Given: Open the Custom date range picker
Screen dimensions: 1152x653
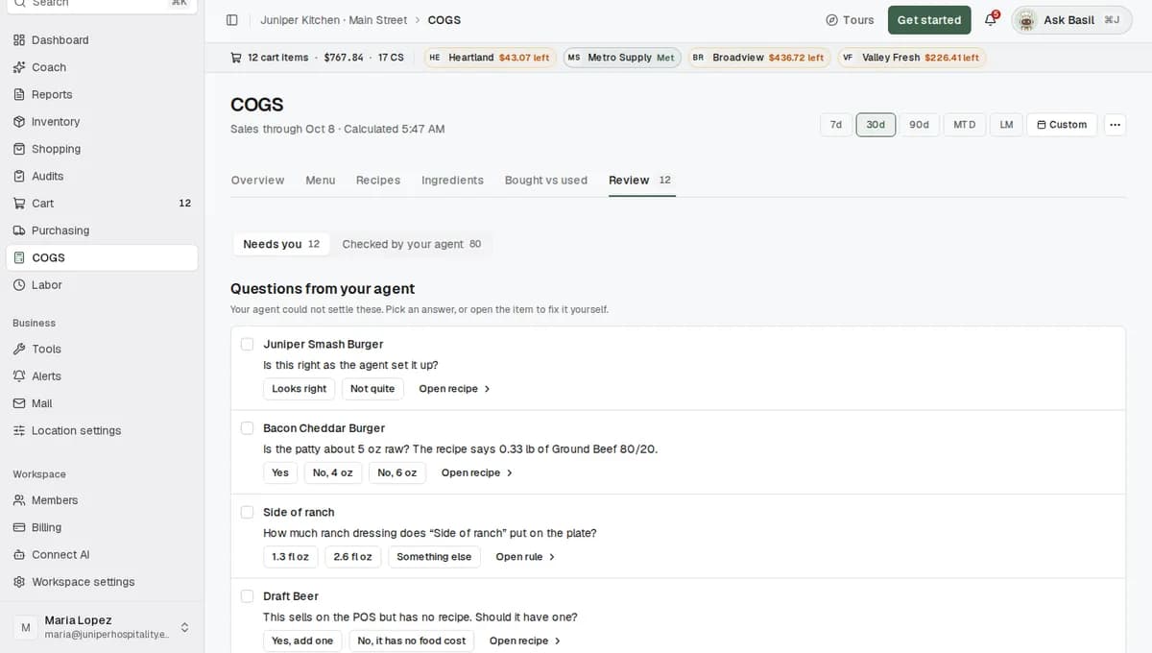Looking at the screenshot, I should [x=1062, y=125].
